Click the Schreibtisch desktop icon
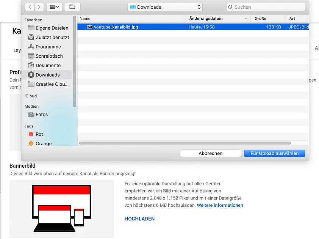 (x=31, y=56)
